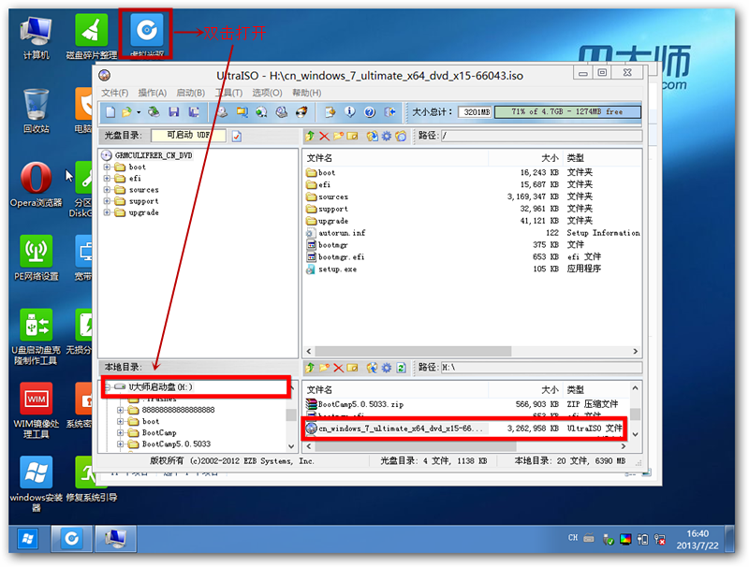Click the Rename icon in image pane toolbar

point(353,136)
